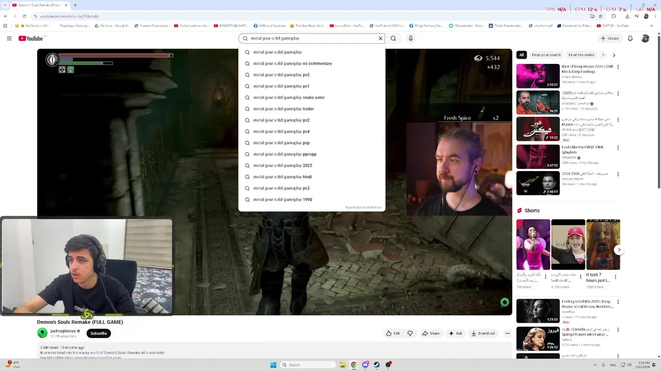The height and width of the screenshot is (371, 661).
Task: Click the Share button
Action: click(431, 333)
